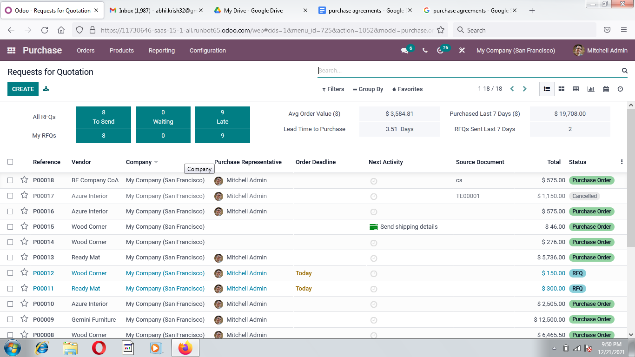The width and height of the screenshot is (635, 357).
Task: Filter My RFQs Waiting tile showing 0
Action: coord(163,136)
